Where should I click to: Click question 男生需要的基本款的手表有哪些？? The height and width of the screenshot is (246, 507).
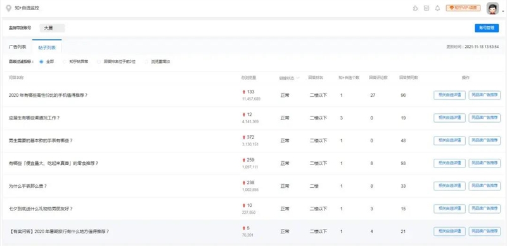tap(41, 141)
